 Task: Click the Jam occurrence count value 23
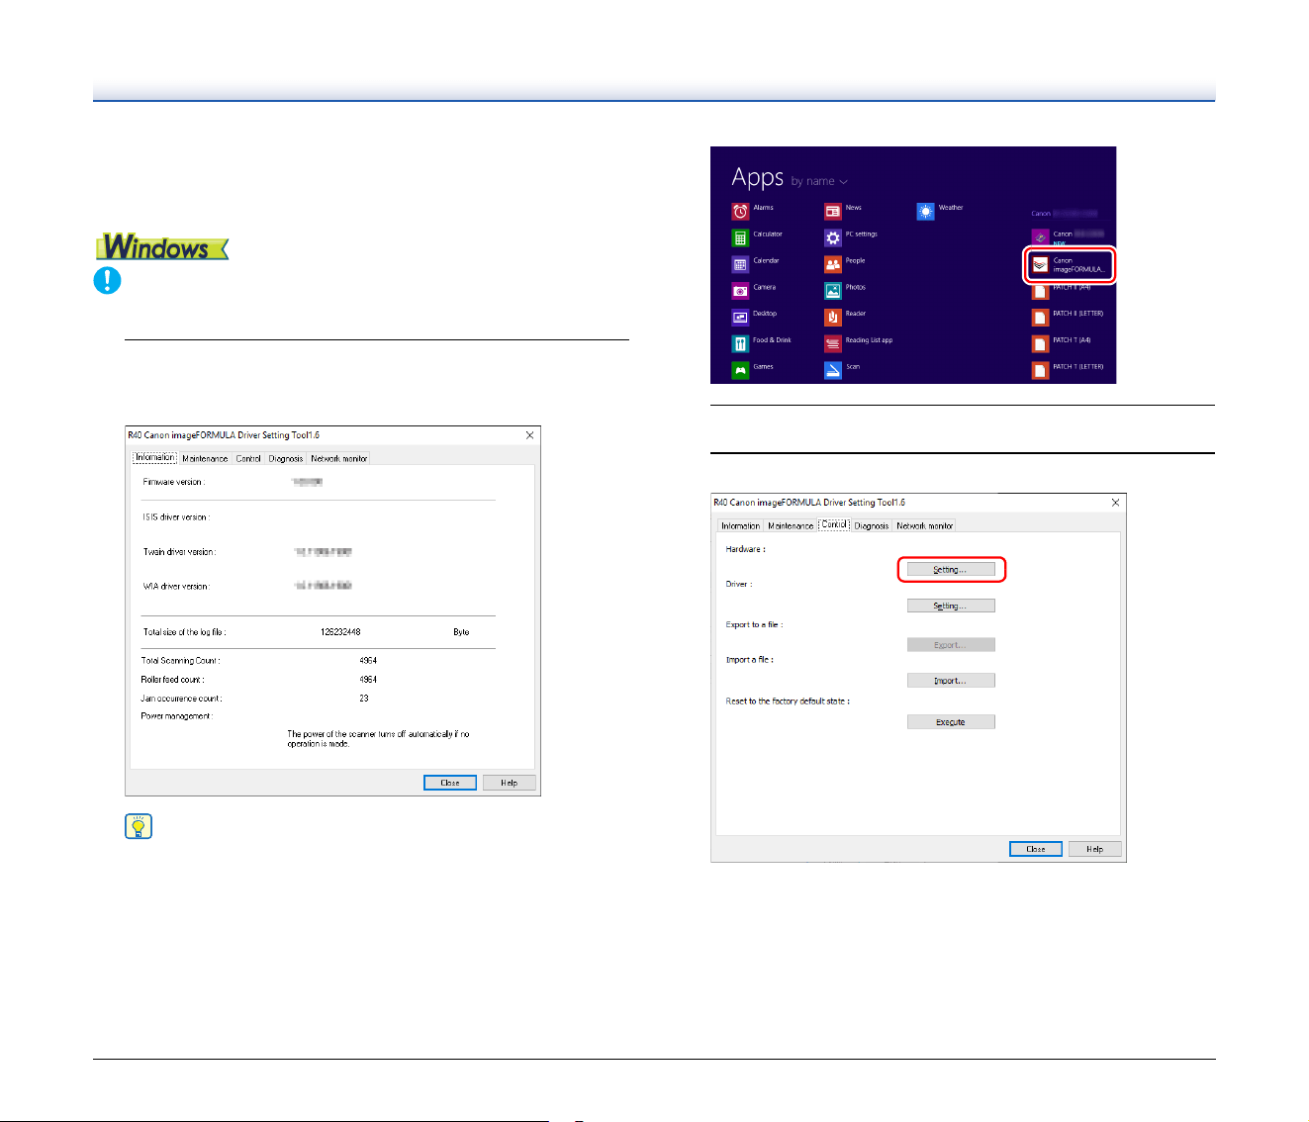pyautogui.click(x=364, y=699)
